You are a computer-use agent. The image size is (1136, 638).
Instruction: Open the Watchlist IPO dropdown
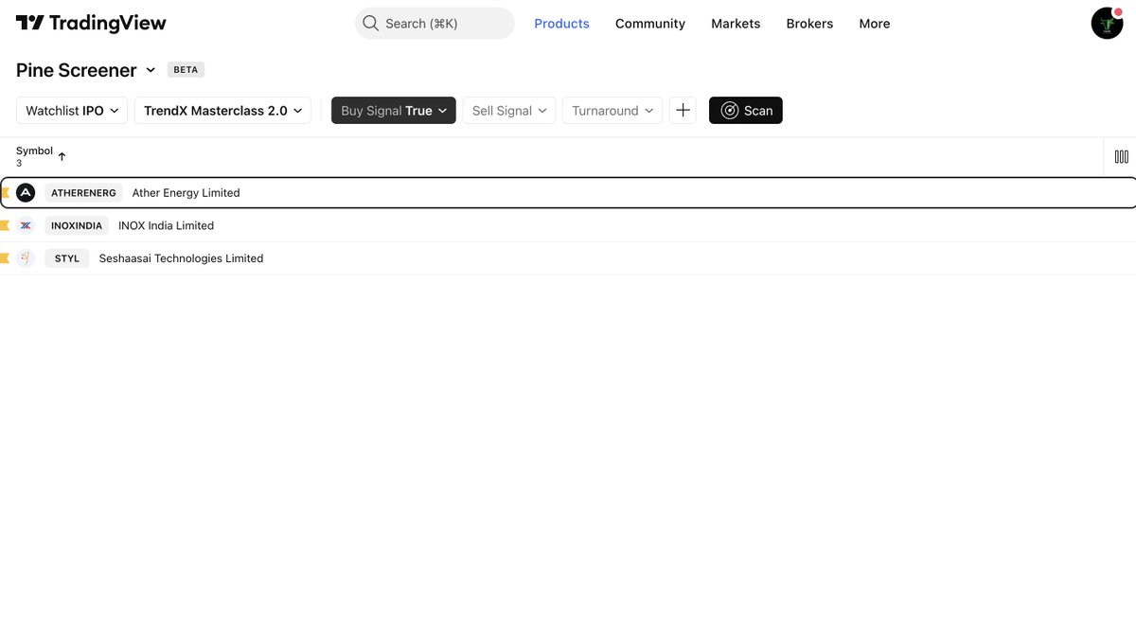coord(72,111)
